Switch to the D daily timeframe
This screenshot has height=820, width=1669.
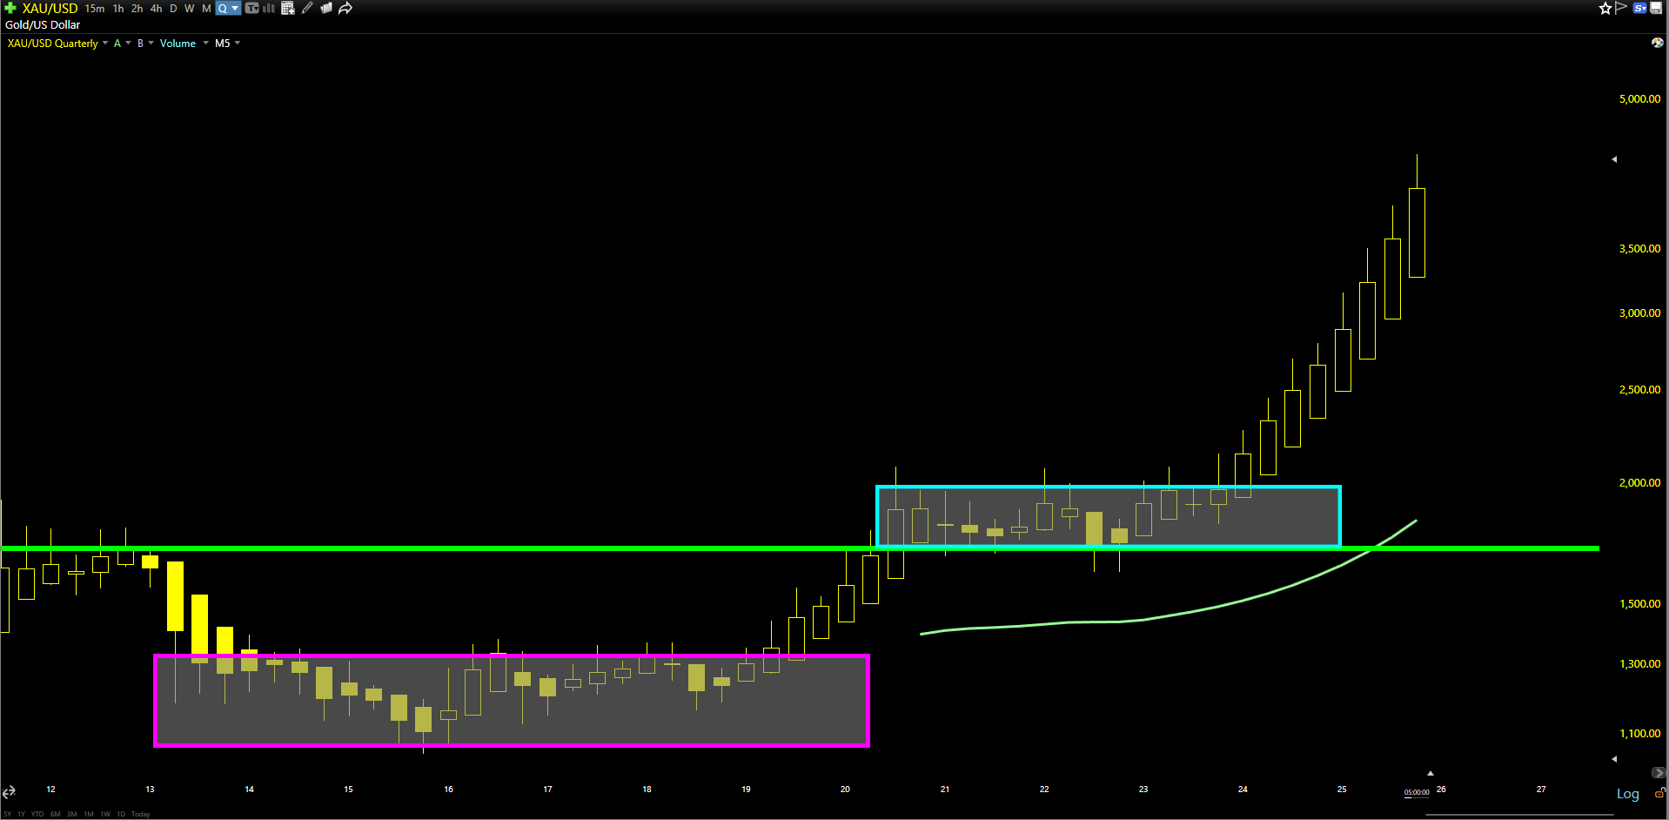[x=173, y=9]
